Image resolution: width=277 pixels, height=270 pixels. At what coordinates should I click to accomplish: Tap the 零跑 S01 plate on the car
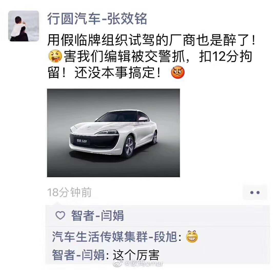(x=82, y=141)
